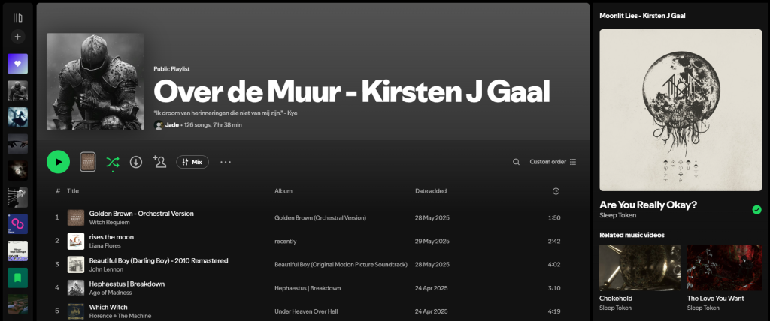
Task: Open Liked Songs heart tile in the sidebar
Action: pyautogui.click(x=18, y=64)
